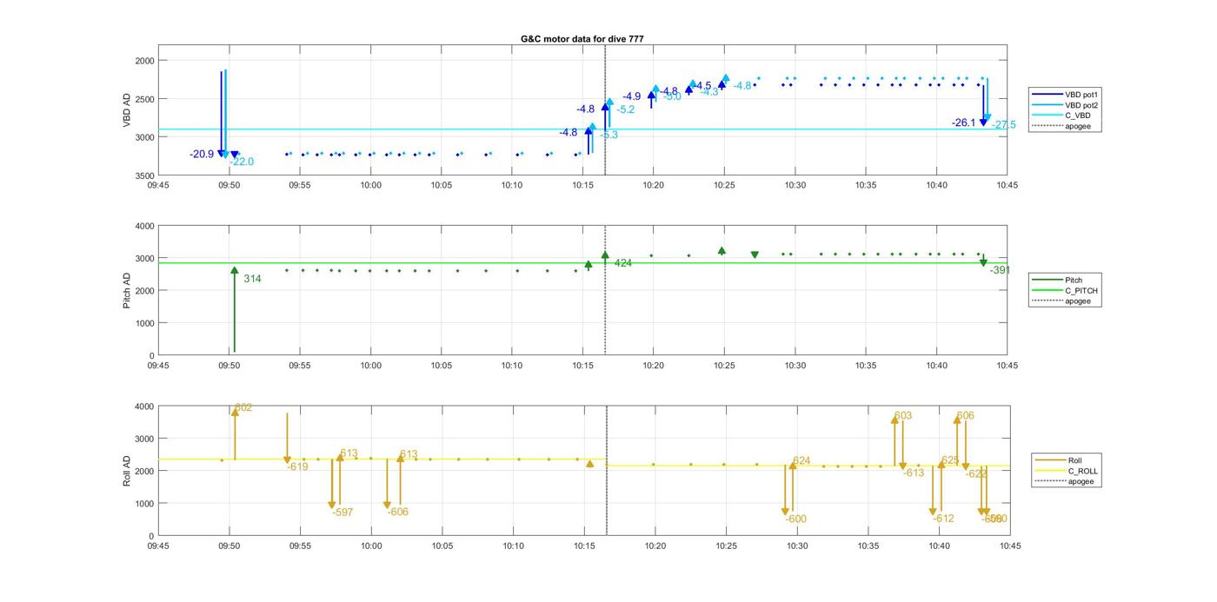Image resolution: width=1217 pixels, height=602 pixels.
Task: Click the vertical apogee dashed line in Pitch plot
Action: coord(606,291)
